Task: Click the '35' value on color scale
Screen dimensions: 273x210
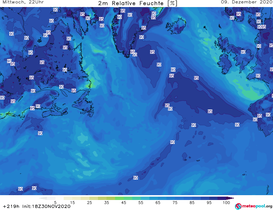Action: click(x=107, y=203)
